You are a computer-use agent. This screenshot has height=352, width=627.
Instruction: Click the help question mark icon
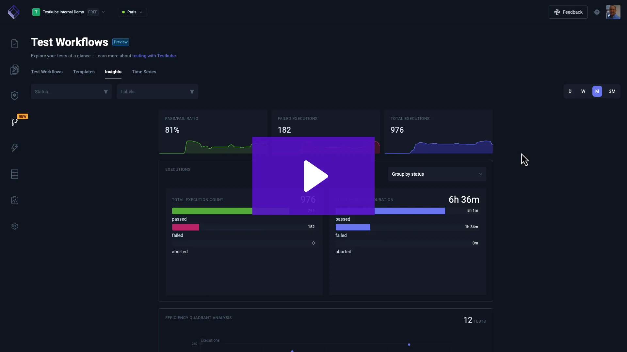pos(597,12)
